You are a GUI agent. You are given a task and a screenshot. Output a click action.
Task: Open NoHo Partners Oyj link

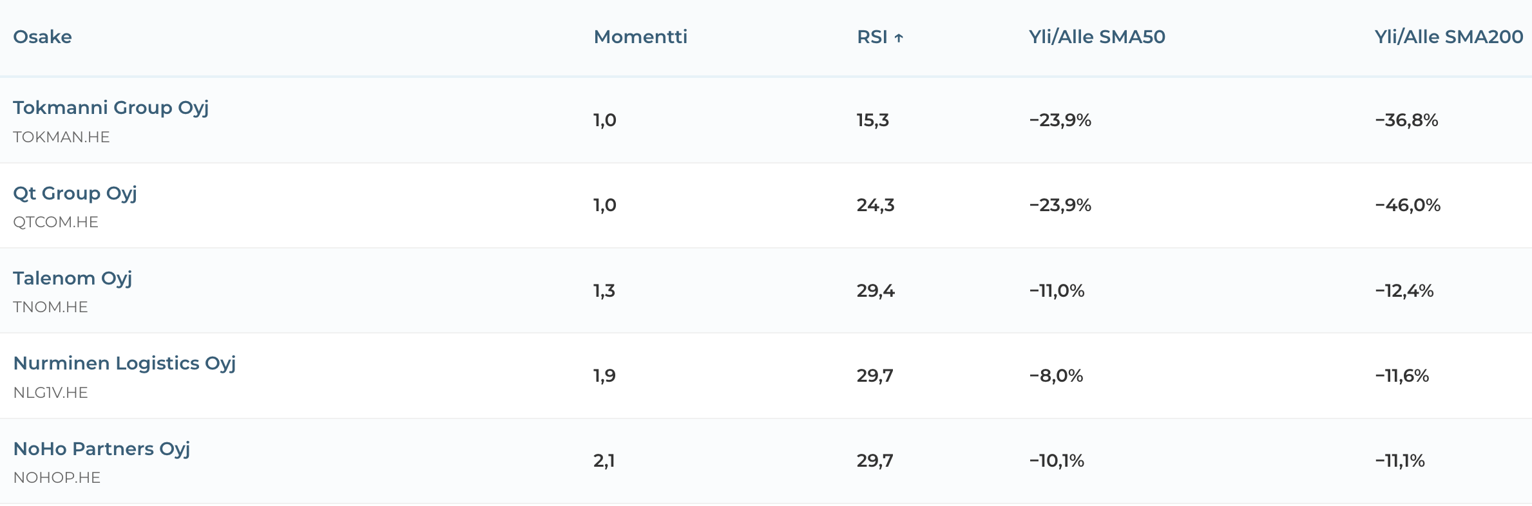102,449
